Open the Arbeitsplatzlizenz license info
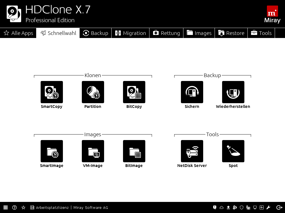The height and width of the screenshot is (213, 285). pos(50,207)
